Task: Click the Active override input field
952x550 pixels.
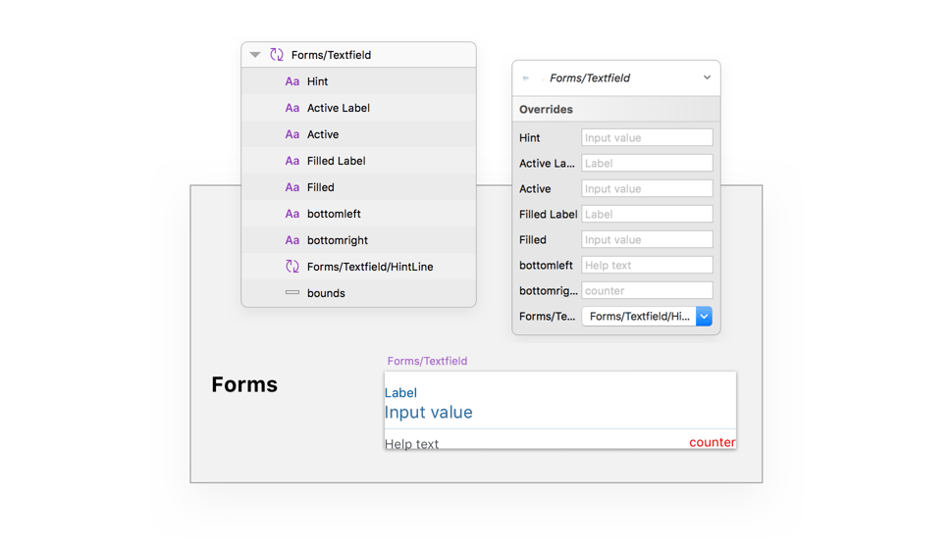Action: click(x=647, y=188)
